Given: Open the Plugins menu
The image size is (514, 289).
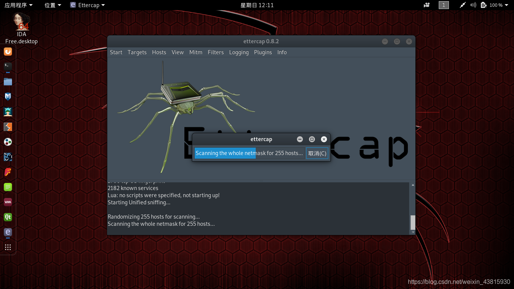Looking at the screenshot, I should (x=263, y=52).
